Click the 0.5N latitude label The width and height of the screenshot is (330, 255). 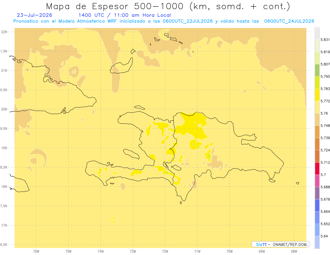coord(4,90)
